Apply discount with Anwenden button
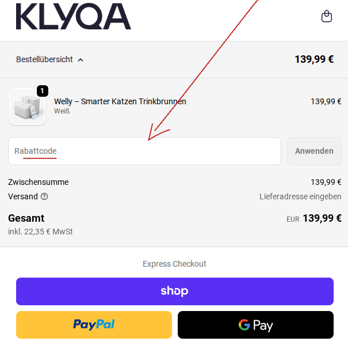The image size is (348, 345). pyautogui.click(x=314, y=151)
